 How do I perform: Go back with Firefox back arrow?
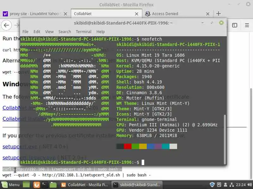coord(6,25)
